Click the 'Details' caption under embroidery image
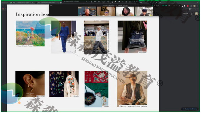Viewport: 201px width, 113px height. [76, 96]
